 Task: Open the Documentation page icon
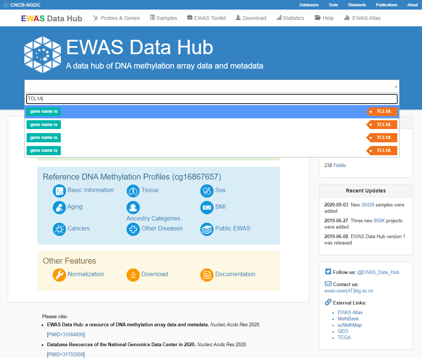tap(207, 275)
